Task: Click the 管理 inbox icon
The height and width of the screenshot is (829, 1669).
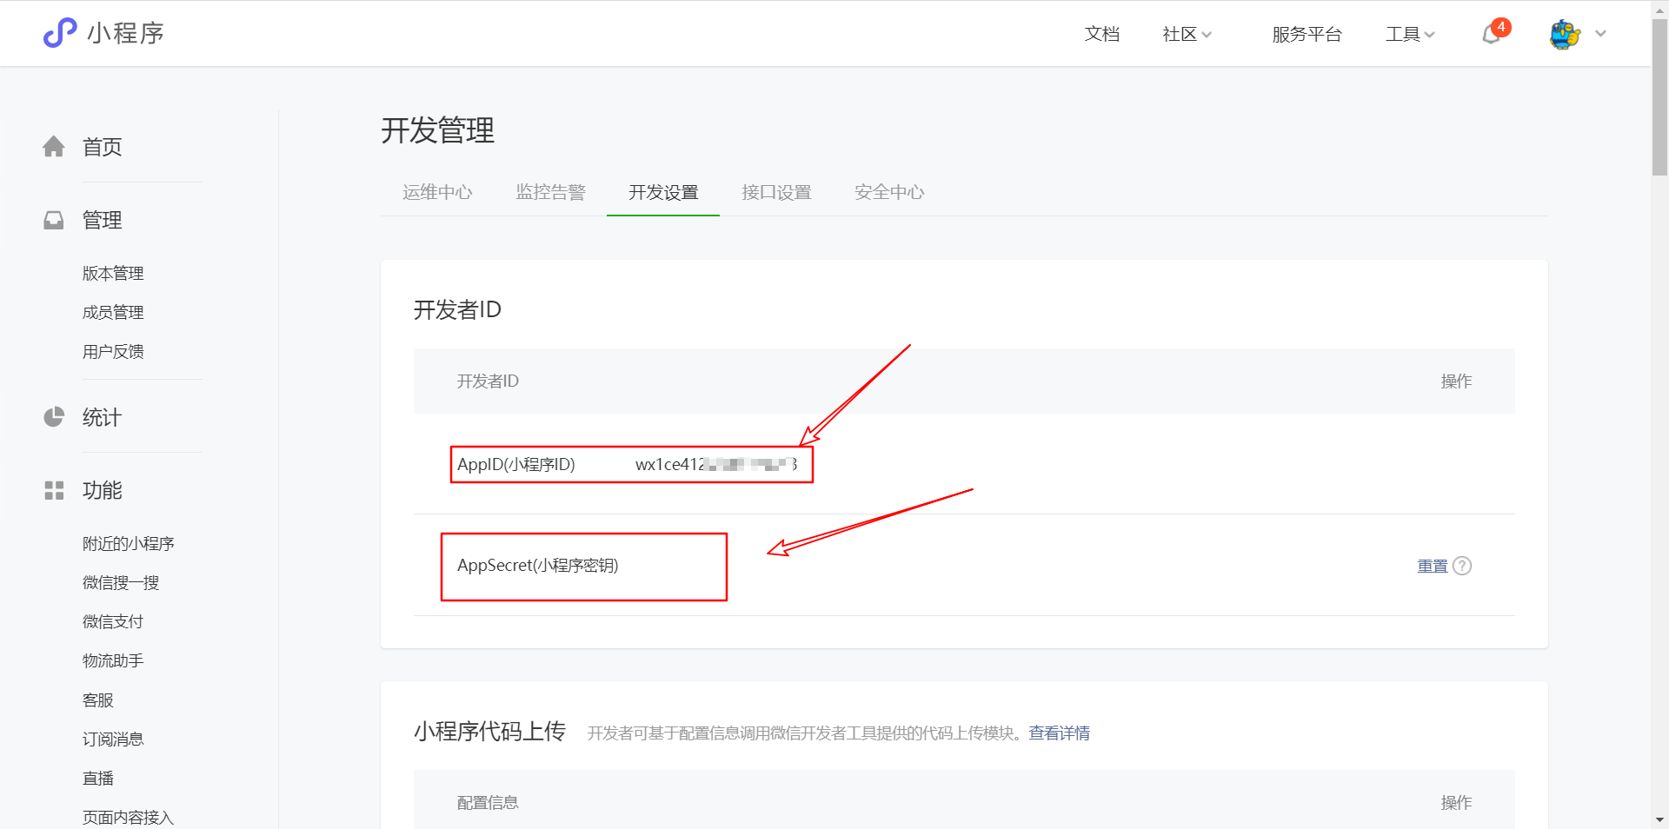Action: coord(54,220)
